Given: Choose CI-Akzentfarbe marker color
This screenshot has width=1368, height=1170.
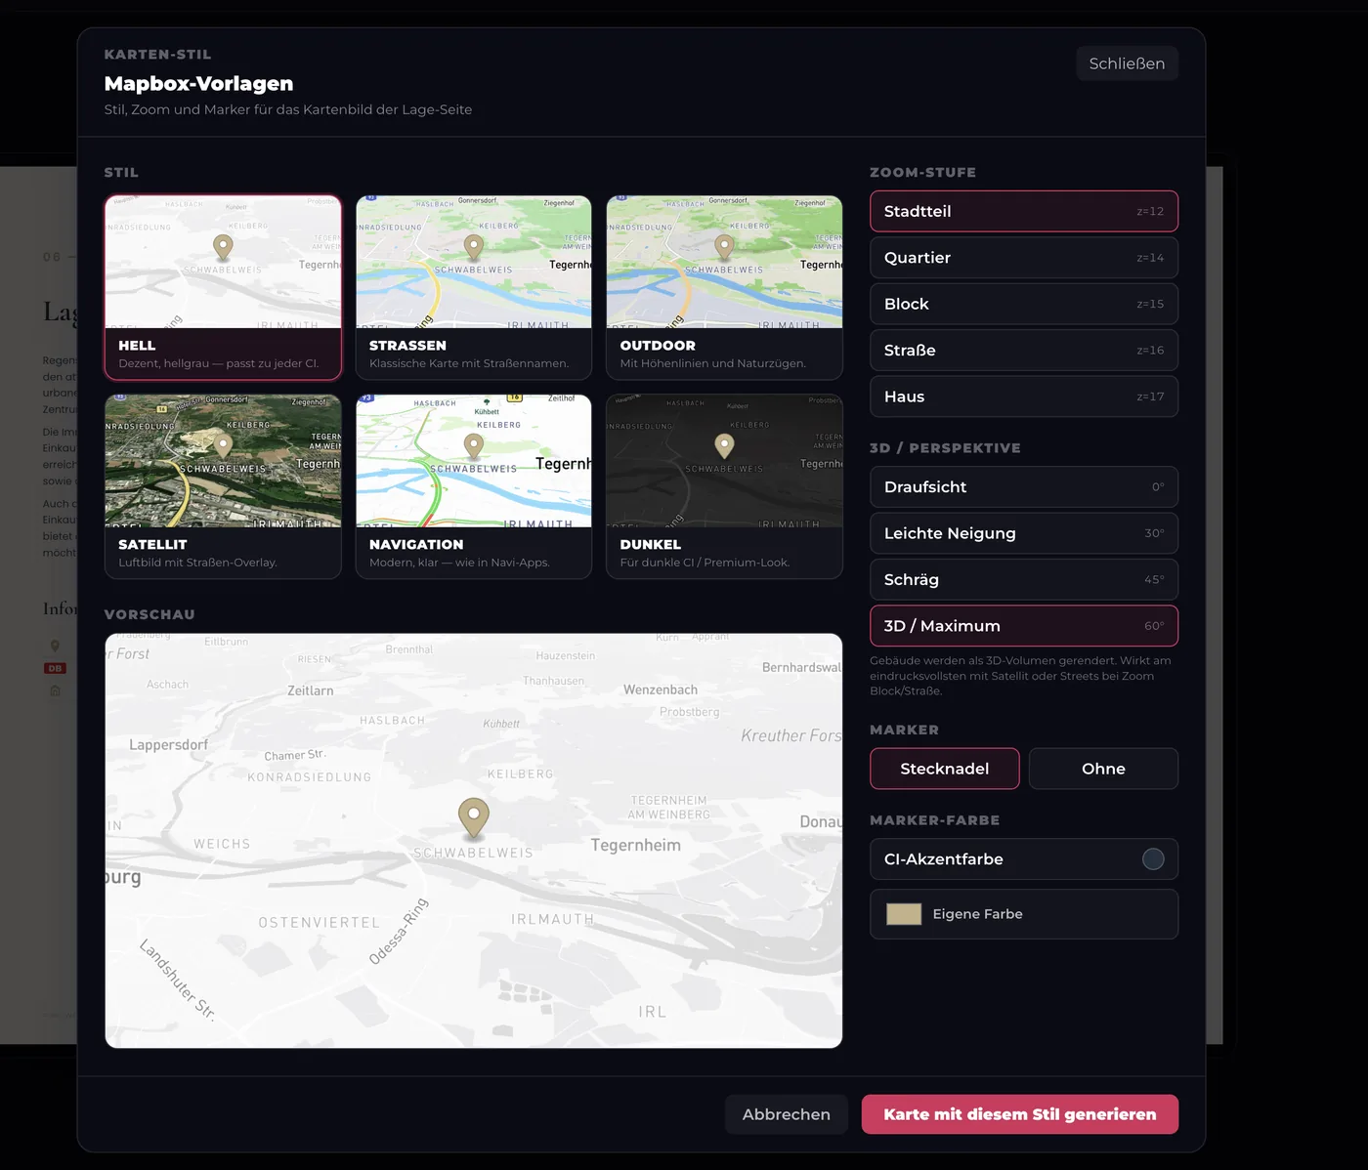Looking at the screenshot, I should 1024,859.
